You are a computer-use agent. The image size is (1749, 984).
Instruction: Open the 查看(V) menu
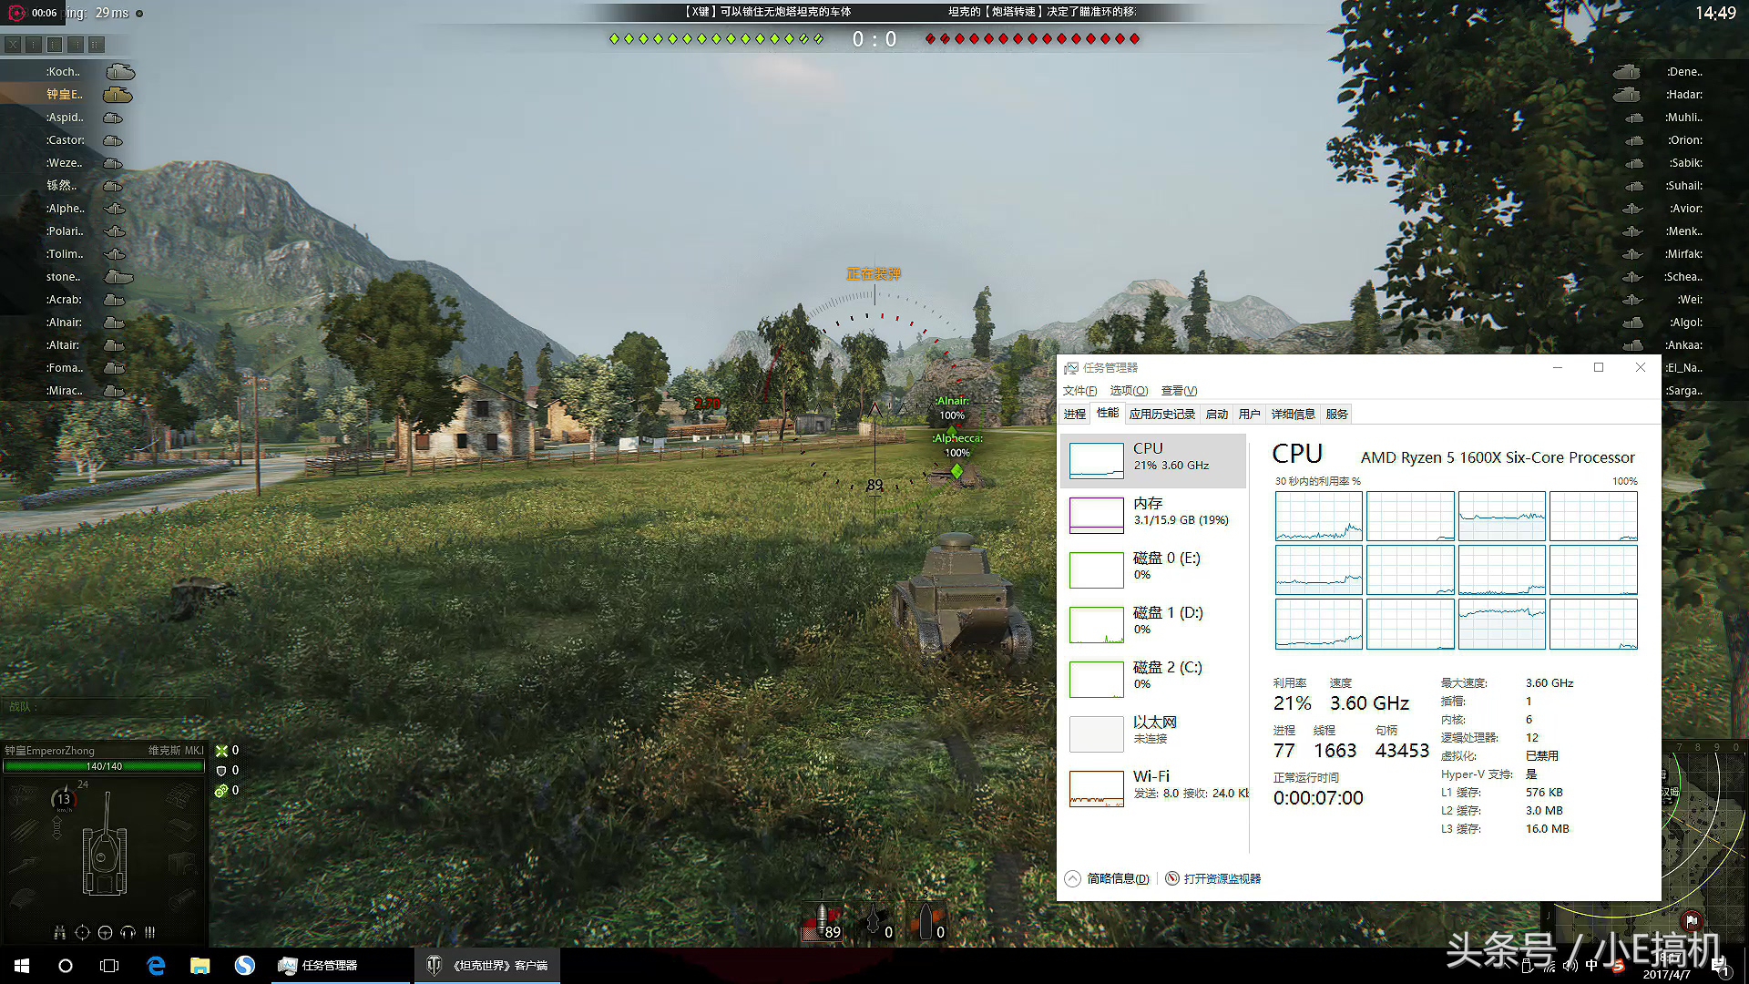[1179, 390]
